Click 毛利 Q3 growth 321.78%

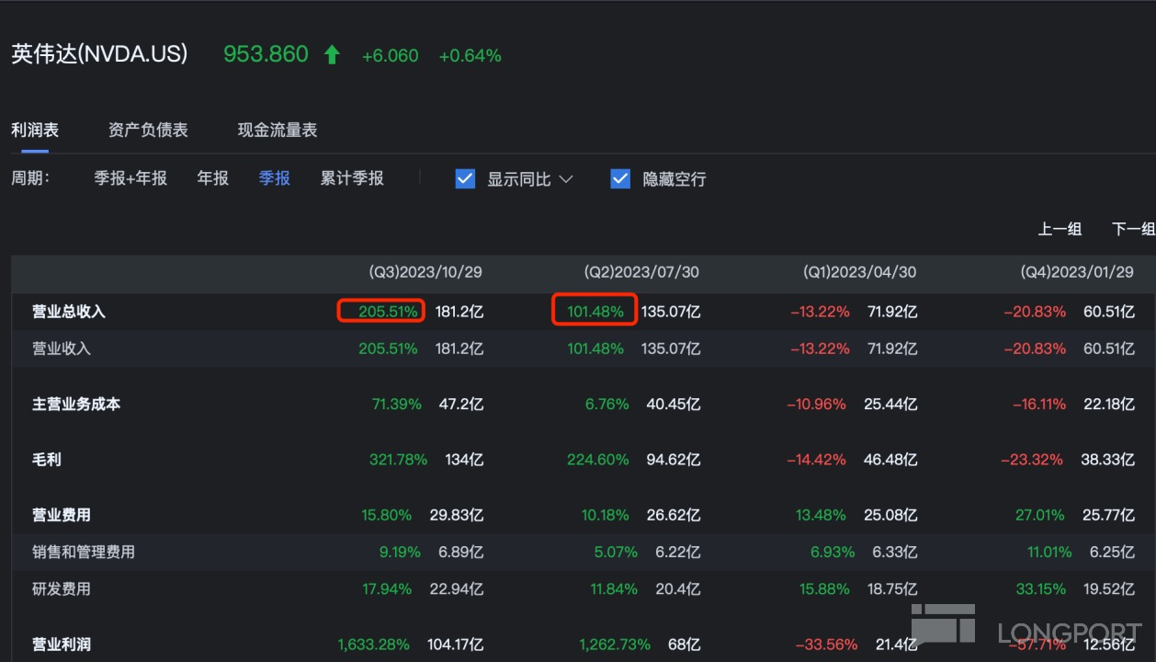coord(398,459)
